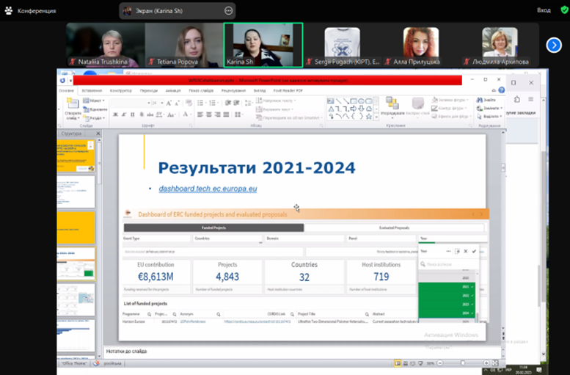This screenshot has height=375, width=570.
Task: Switch to the Evaluated Proposals tab
Action: click(x=395, y=228)
